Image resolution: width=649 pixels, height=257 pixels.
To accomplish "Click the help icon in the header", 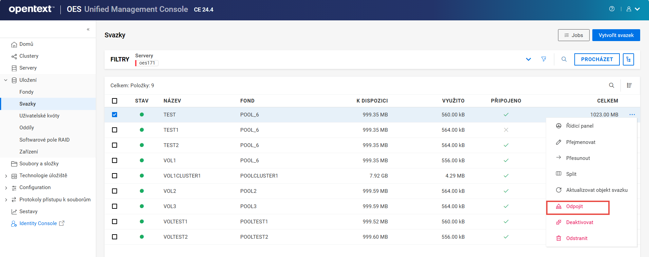I will coord(612,9).
